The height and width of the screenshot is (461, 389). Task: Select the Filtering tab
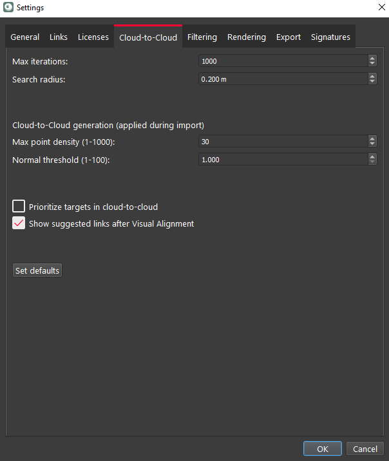point(202,37)
